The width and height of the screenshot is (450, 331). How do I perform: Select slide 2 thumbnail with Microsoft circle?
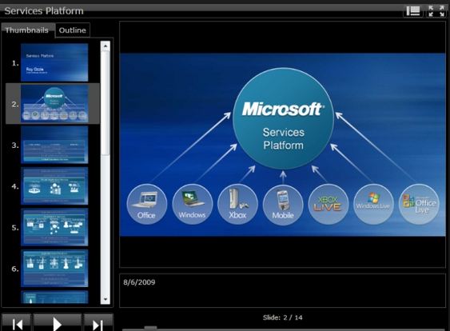click(54, 104)
